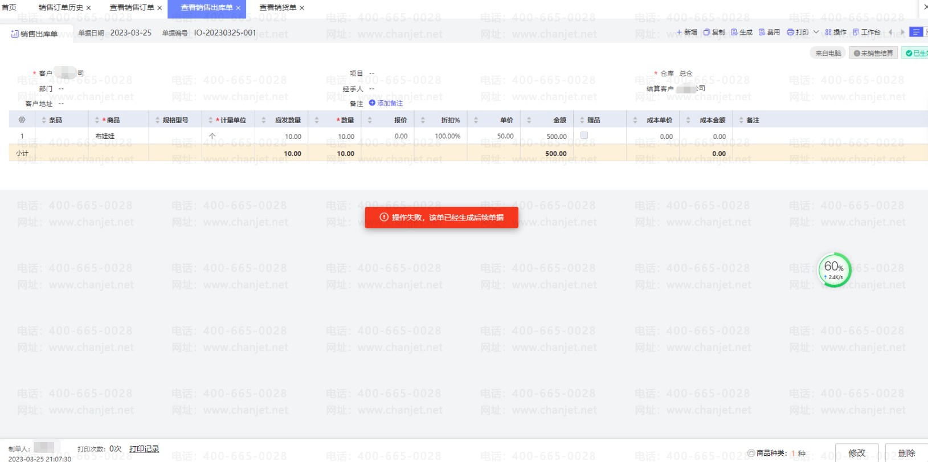Click the 销售出库单 document icon
The height and width of the screenshot is (462, 928).
click(15, 34)
